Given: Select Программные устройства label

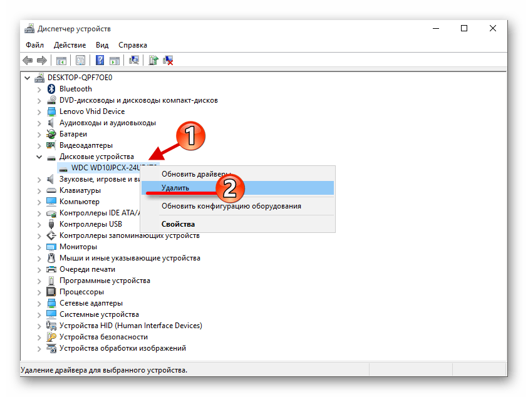Looking at the screenshot, I should [x=105, y=281].
